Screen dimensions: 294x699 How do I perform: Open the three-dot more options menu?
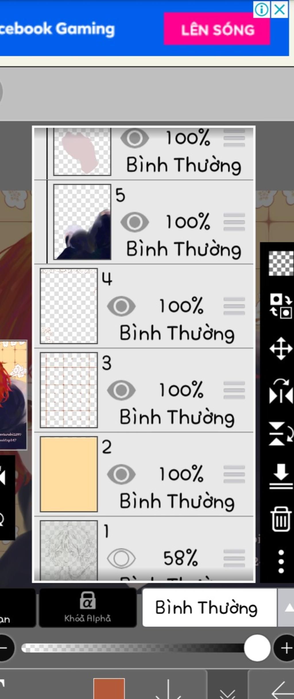click(x=281, y=561)
